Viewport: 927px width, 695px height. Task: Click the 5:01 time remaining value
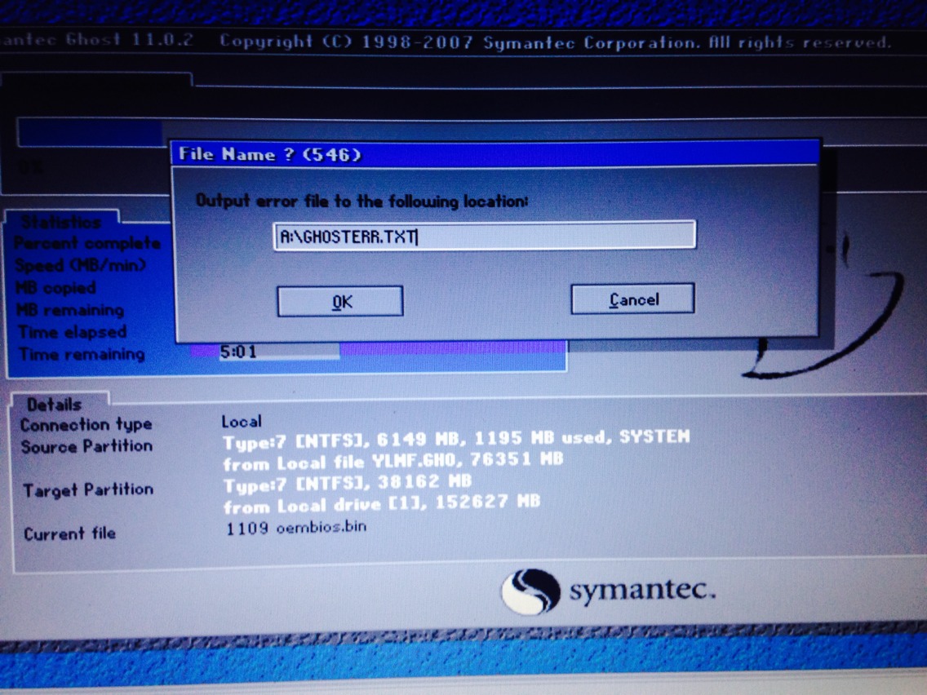[238, 352]
